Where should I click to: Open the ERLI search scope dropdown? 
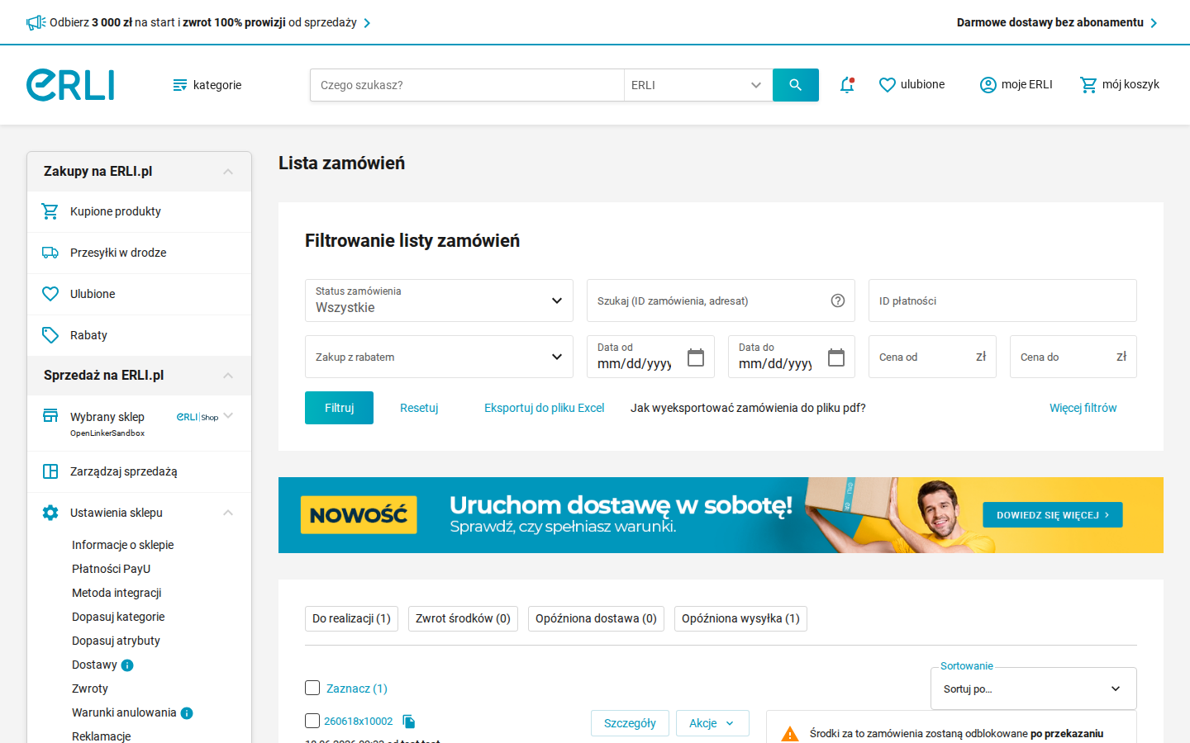tap(698, 85)
